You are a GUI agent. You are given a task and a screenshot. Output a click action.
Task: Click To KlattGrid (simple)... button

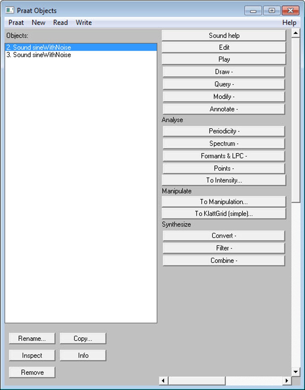[224, 214]
